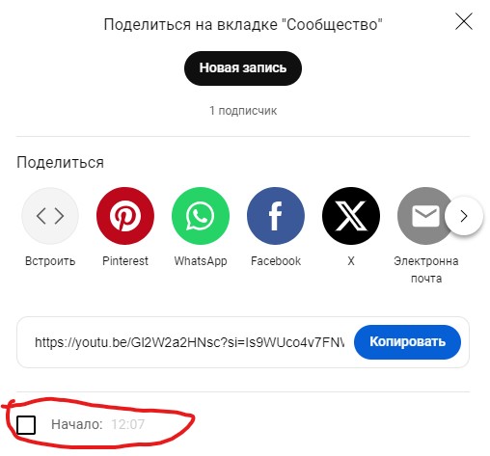
Task: Close the share dialog with the X
Action: click(x=464, y=21)
